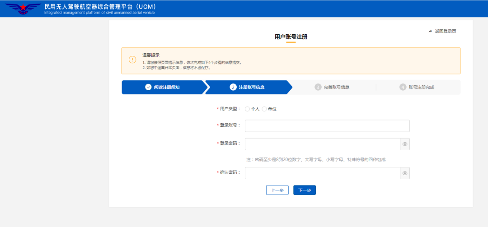Click the 用户类型 label
Screen dimensions: 488x227
coord(230,109)
